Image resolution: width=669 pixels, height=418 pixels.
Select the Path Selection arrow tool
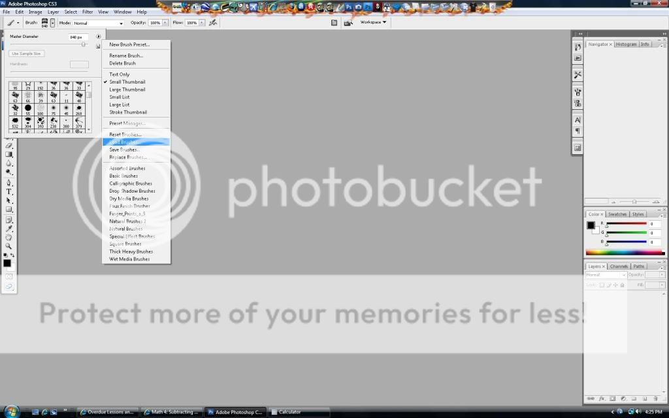click(8, 201)
